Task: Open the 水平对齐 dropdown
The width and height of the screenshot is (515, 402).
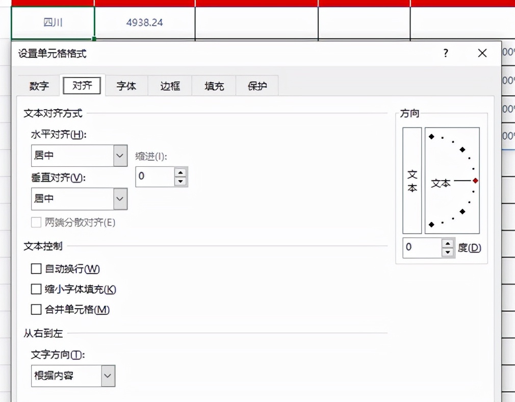Action: coord(121,156)
